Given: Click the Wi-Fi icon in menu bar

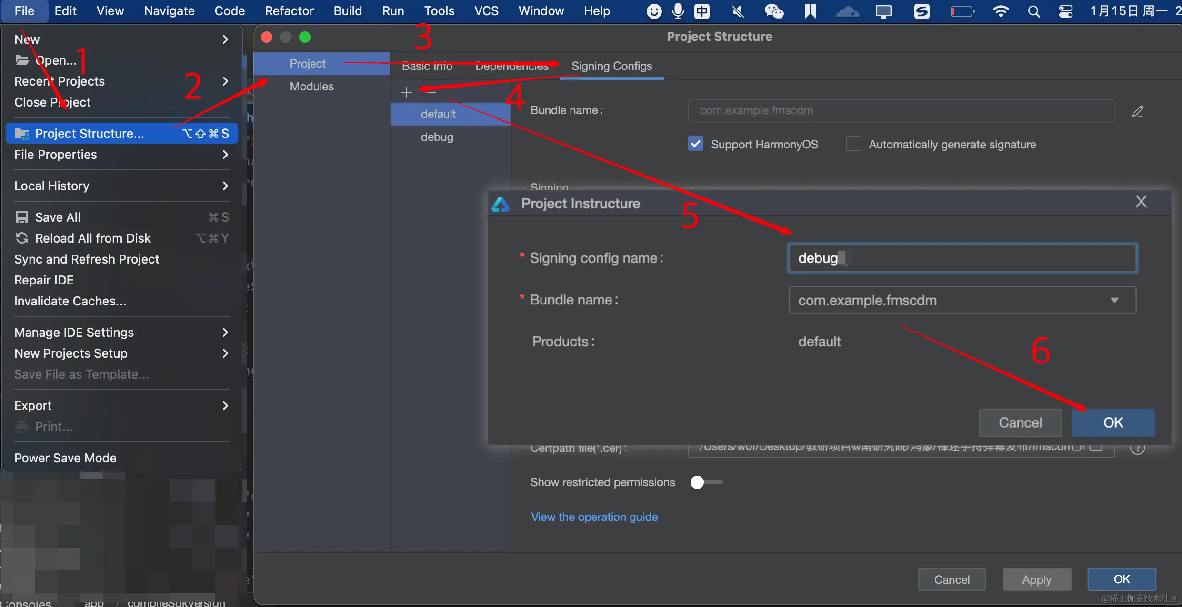Looking at the screenshot, I should [1001, 11].
